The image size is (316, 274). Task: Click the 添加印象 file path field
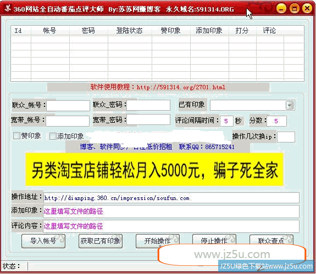[171, 212]
